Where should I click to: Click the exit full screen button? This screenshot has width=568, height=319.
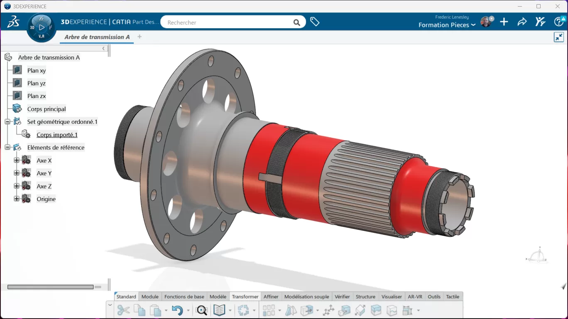point(558,37)
